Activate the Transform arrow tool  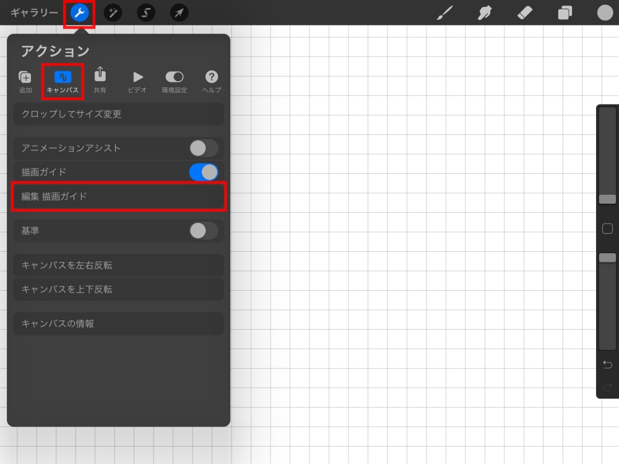pyautogui.click(x=179, y=12)
